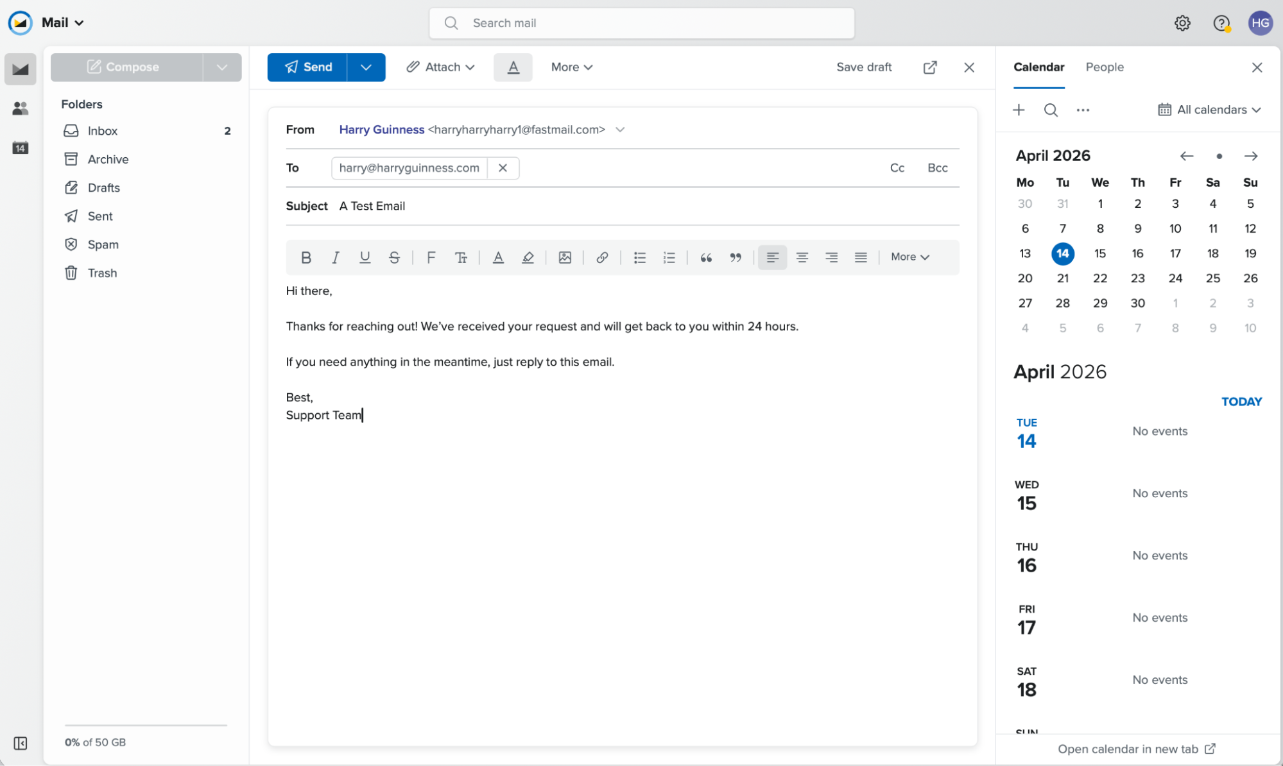Screen dimensions: 1283x766
Task: Apply a bulleted list
Action: 639,257
